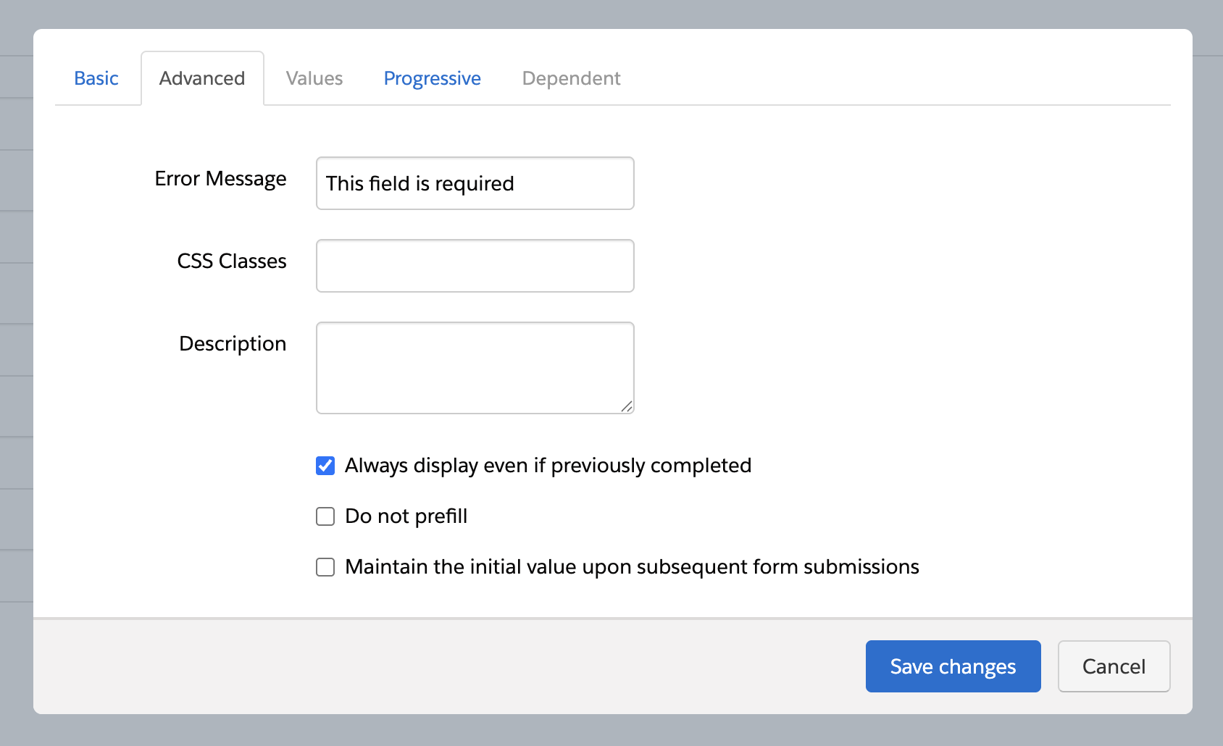Screen dimensions: 1223x746
Task: Open the Dependent tab
Action: click(x=571, y=78)
